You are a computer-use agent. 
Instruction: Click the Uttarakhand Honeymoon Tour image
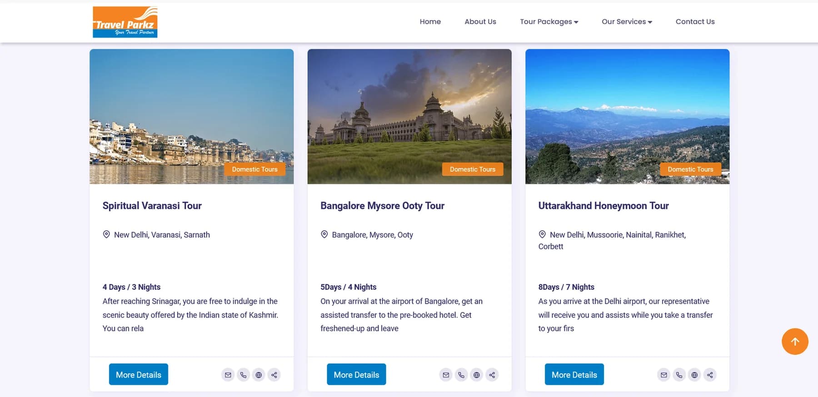[627, 116]
